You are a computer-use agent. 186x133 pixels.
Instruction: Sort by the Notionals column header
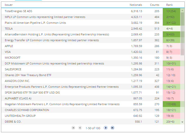tap(136, 5)
